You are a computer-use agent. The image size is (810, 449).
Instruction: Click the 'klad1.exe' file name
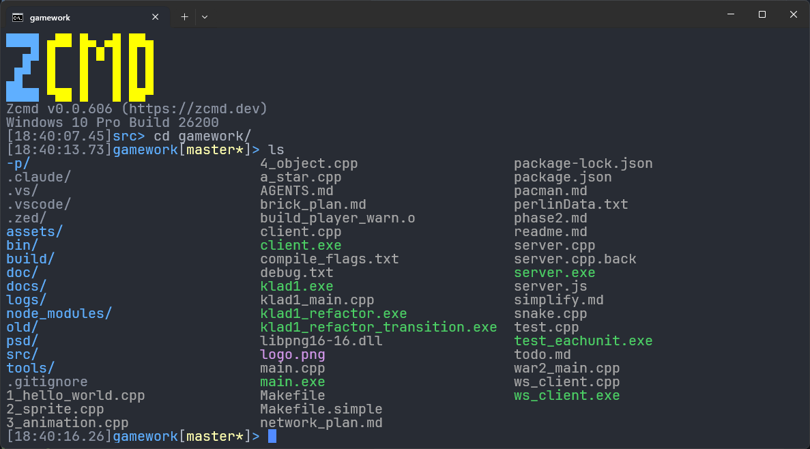297,286
